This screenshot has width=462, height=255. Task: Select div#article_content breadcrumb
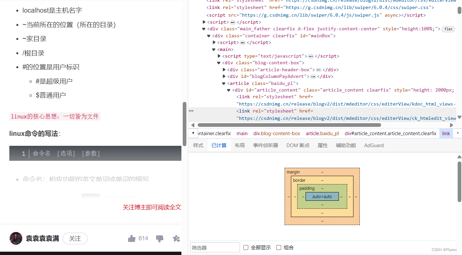[x=390, y=133]
